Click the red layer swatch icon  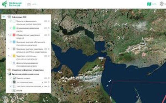click(14, 35)
